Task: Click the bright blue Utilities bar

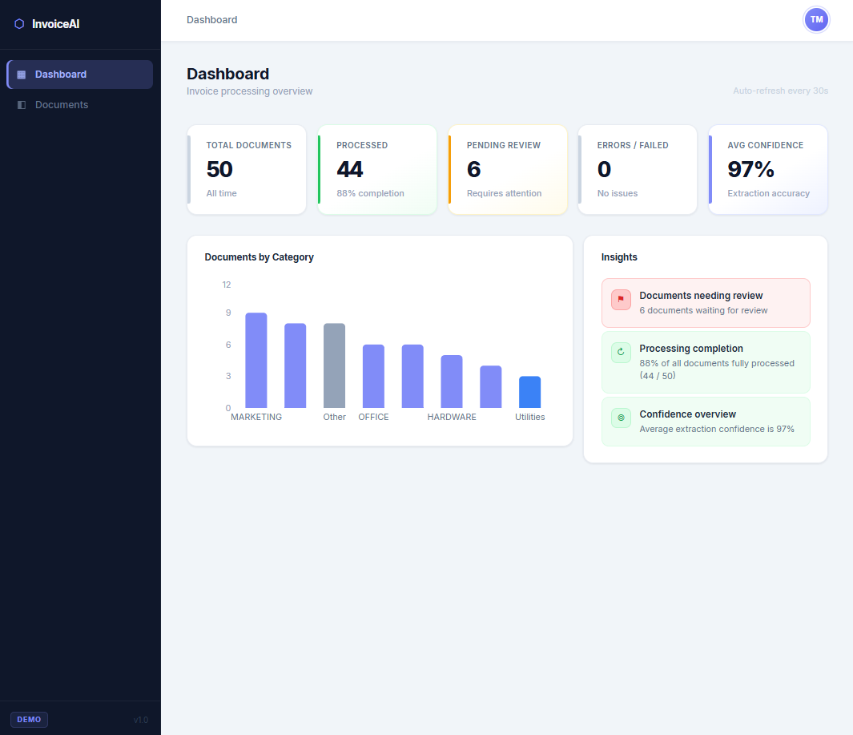Action: click(x=529, y=392)
